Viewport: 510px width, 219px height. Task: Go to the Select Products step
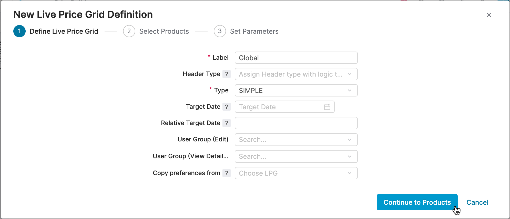tap(164, 31)
